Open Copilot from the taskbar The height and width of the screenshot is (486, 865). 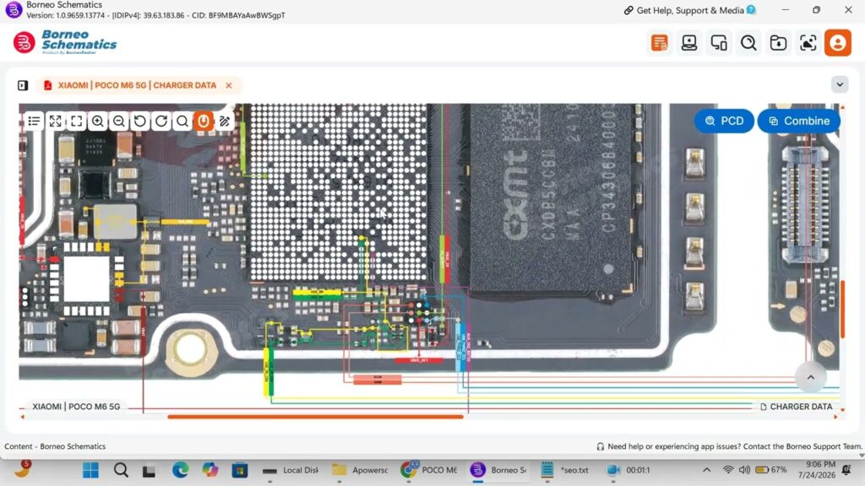pyautogui.click(x=209, y=471)
